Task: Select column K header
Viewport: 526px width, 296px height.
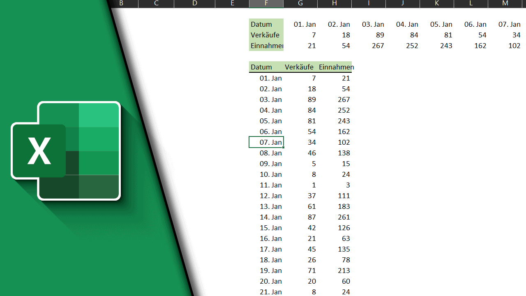Action: pyautogui.click(x=437, y=4)
